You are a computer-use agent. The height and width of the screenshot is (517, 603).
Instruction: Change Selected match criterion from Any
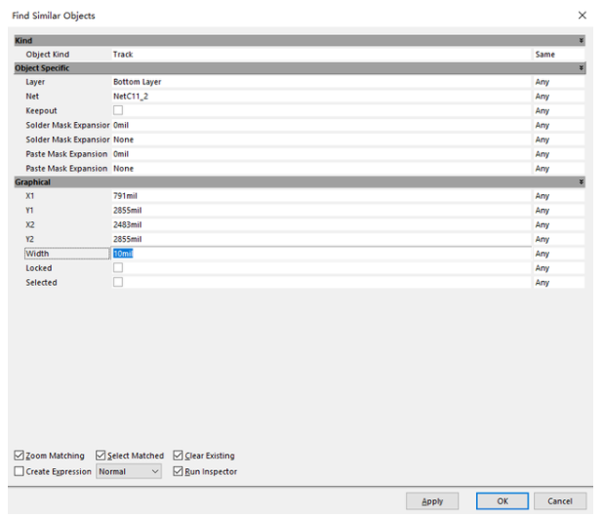coord(559,283)
